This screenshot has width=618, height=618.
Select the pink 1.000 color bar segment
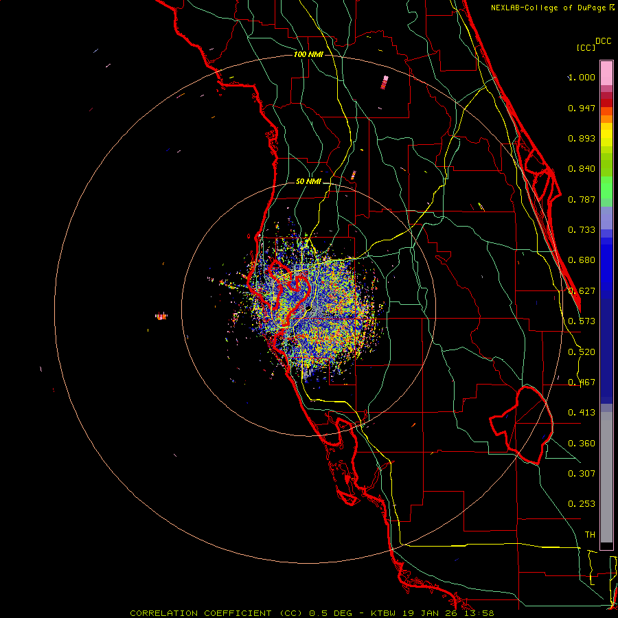pyautogui.click(x=606, y=73)
